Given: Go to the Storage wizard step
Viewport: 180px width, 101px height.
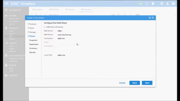Looking at the screenshot, I should tap(32, 32).
